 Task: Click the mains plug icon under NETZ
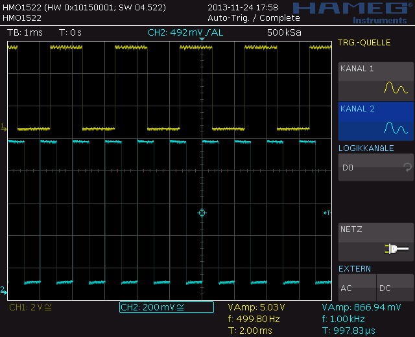pyautogui.click(x=396, y=249)
